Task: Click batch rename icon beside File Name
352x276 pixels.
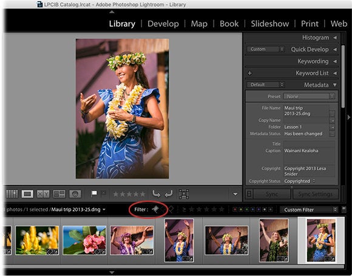Action: (x=332, y=113)
